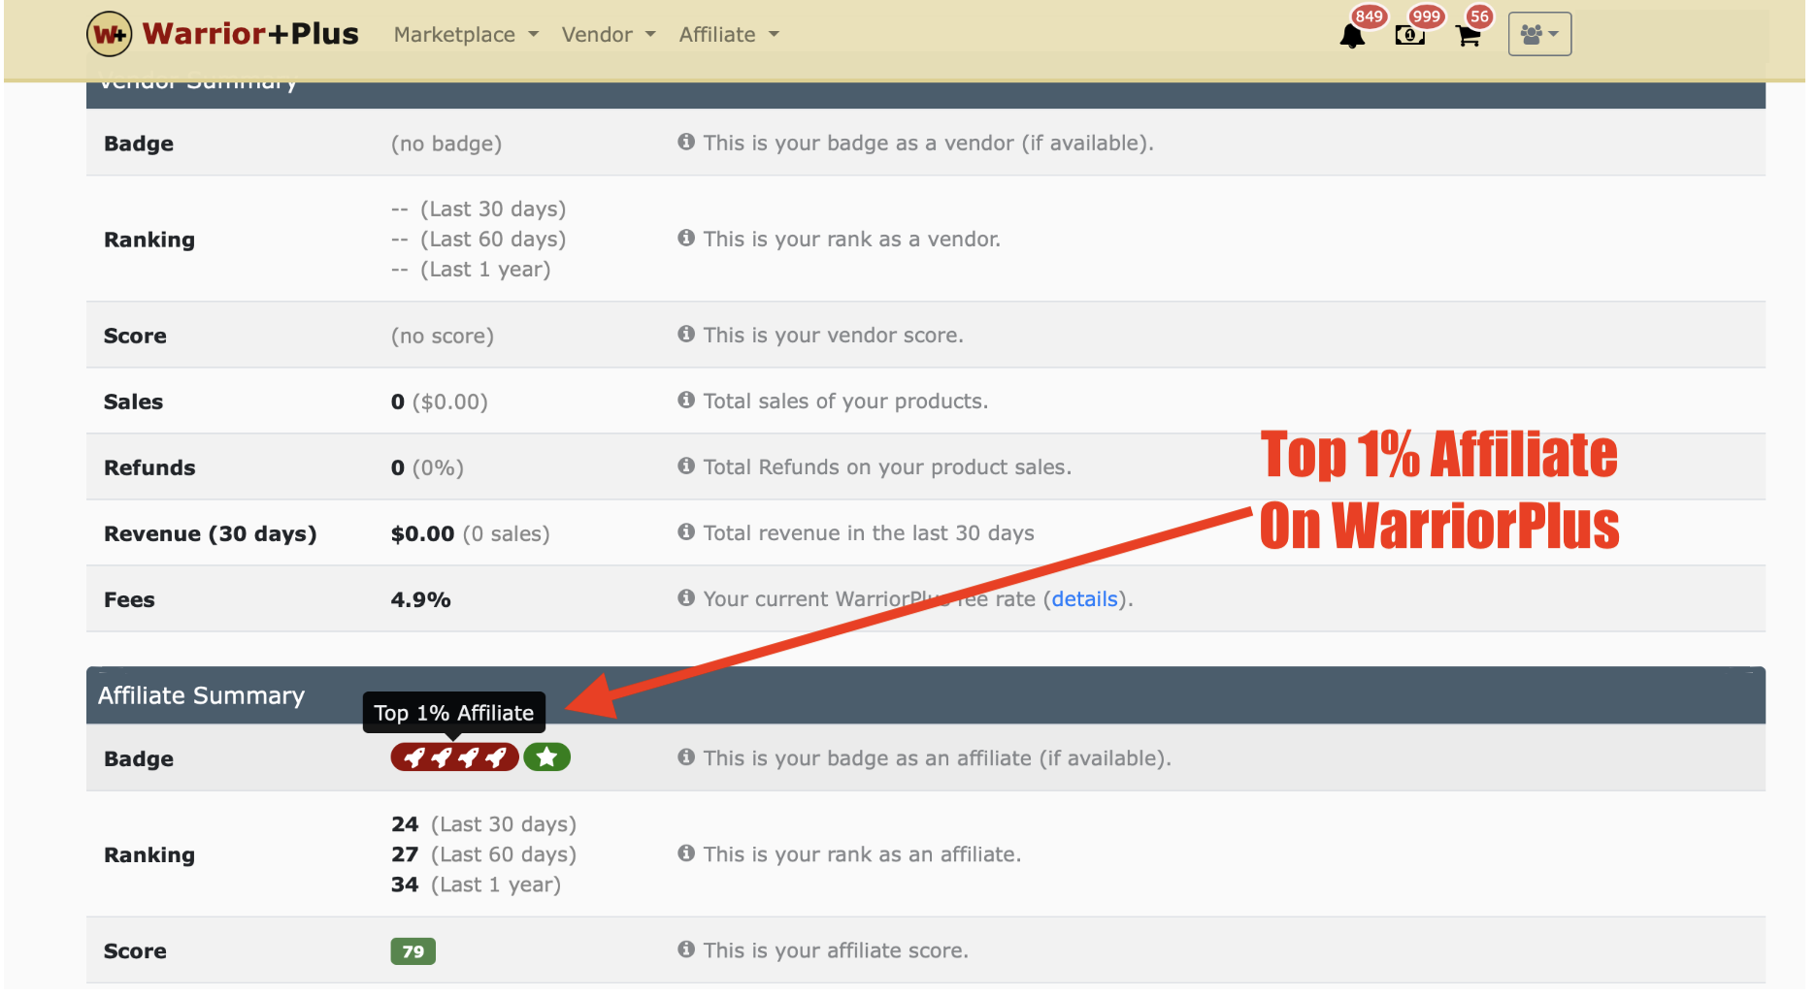Click the green affiliate score 79 badge
Viewport: 1817px width, 997px height.
pyautogui.click(x=413, y=951)
